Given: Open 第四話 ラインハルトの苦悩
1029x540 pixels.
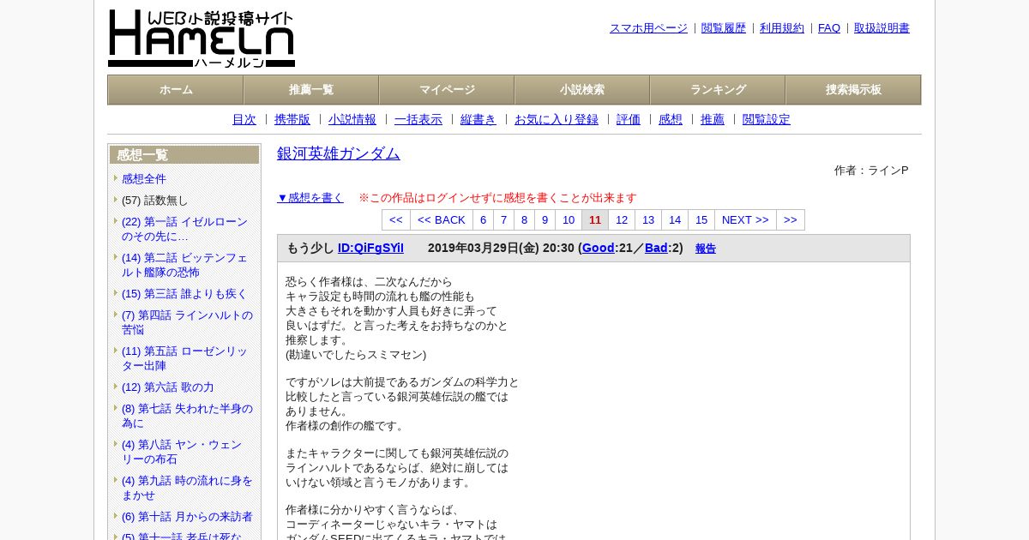Looking at the screenshot, I should pyautogui.click(x=187, y=322).
